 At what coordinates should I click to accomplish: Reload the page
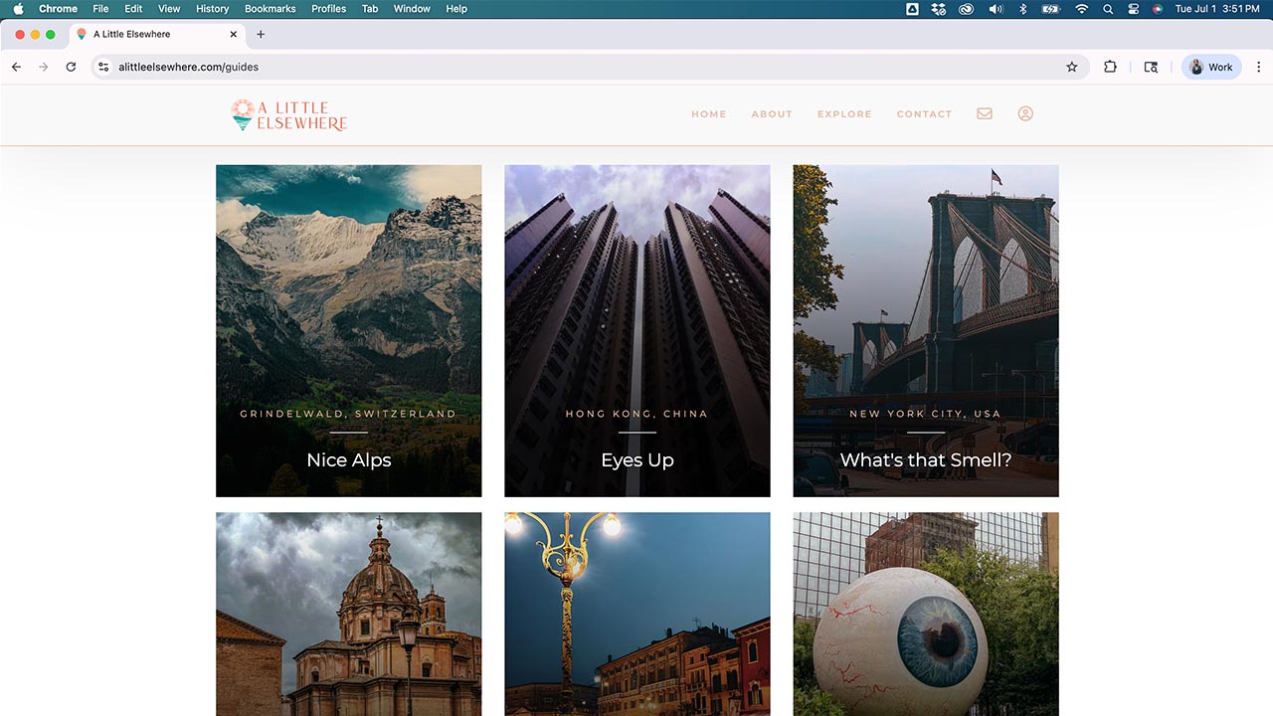(71, 67)
